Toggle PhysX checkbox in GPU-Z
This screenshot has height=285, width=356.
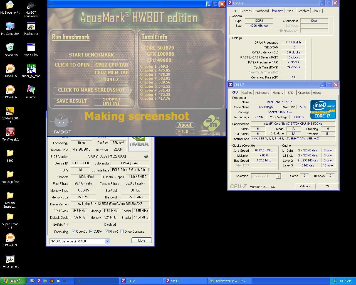(x=107, y=232)
